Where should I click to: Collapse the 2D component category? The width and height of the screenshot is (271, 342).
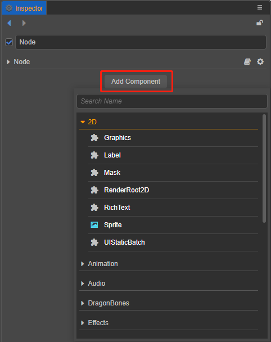(83, 122)
